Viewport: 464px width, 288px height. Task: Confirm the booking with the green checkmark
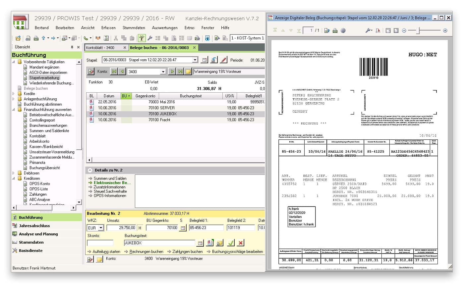click(231, 243)
